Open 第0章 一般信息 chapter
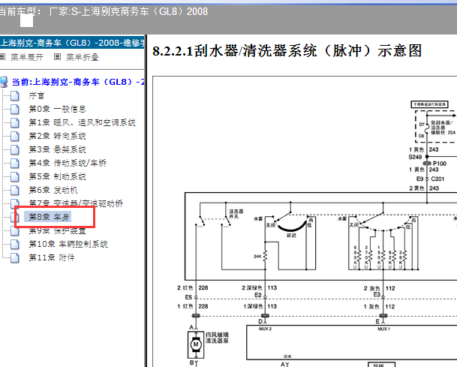457x367 pixels. 58,109
